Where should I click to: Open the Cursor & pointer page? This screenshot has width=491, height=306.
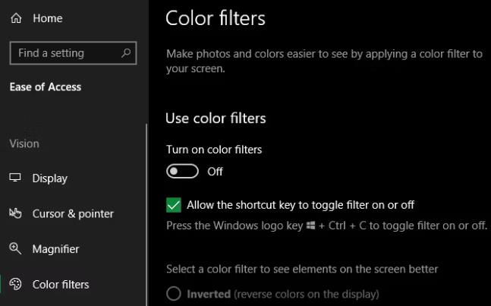73,213
